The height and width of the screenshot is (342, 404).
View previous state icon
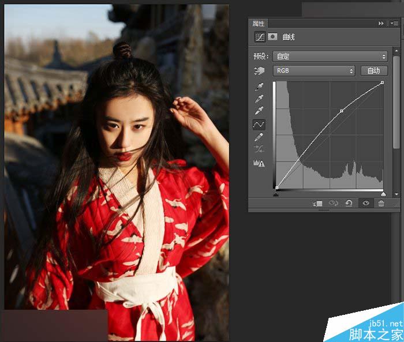point(333,204)
